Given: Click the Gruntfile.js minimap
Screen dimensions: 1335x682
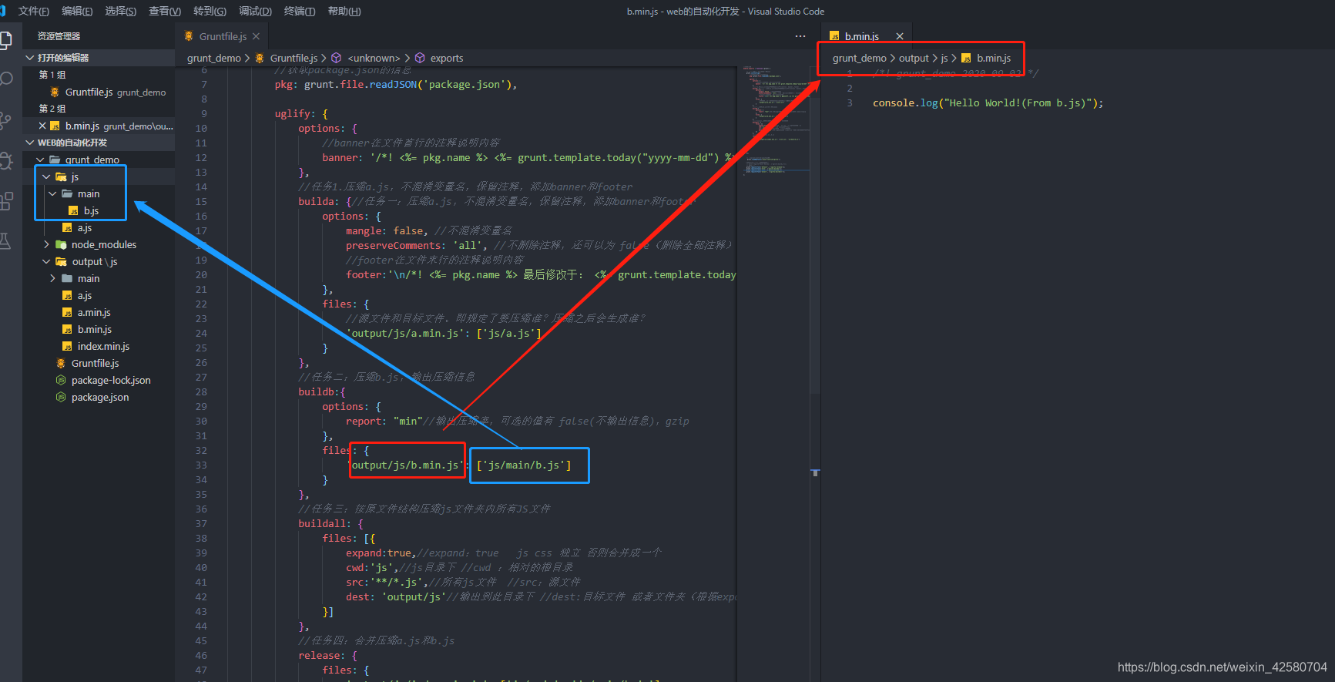Looking at the screenshot, I should click(x=775, y=119).
